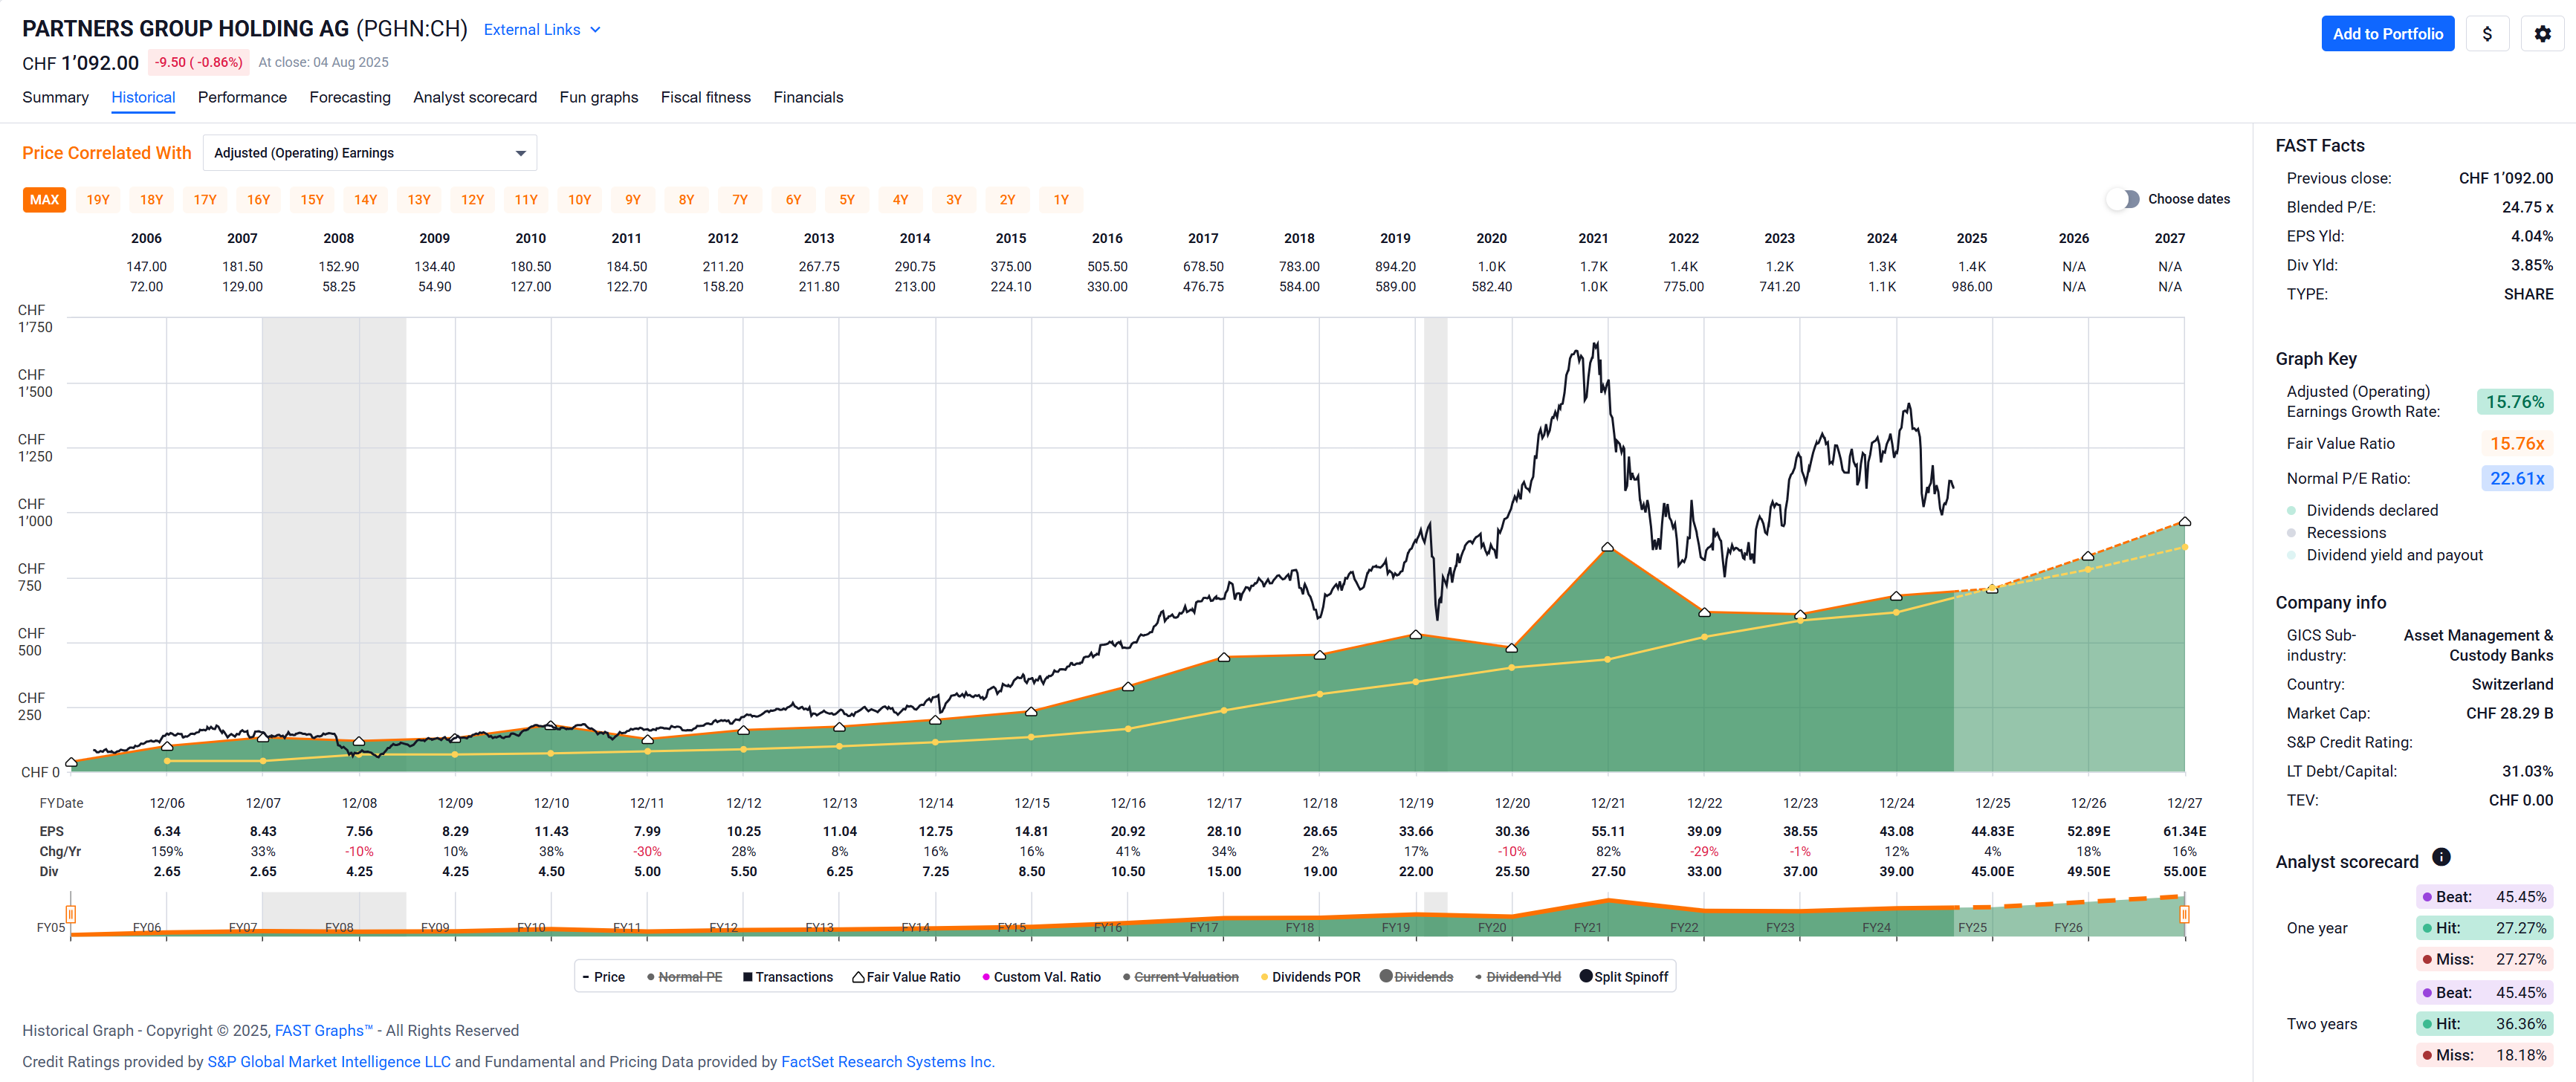Viewport: 2576px width, 1082px height.
Task: Select the 7Y time range
Action: (x=740, y=200)
